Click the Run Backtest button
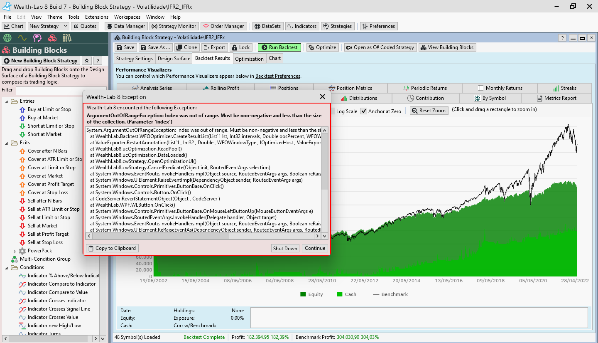The width and height of the screenshot is (598, 343). coord(279,47)
